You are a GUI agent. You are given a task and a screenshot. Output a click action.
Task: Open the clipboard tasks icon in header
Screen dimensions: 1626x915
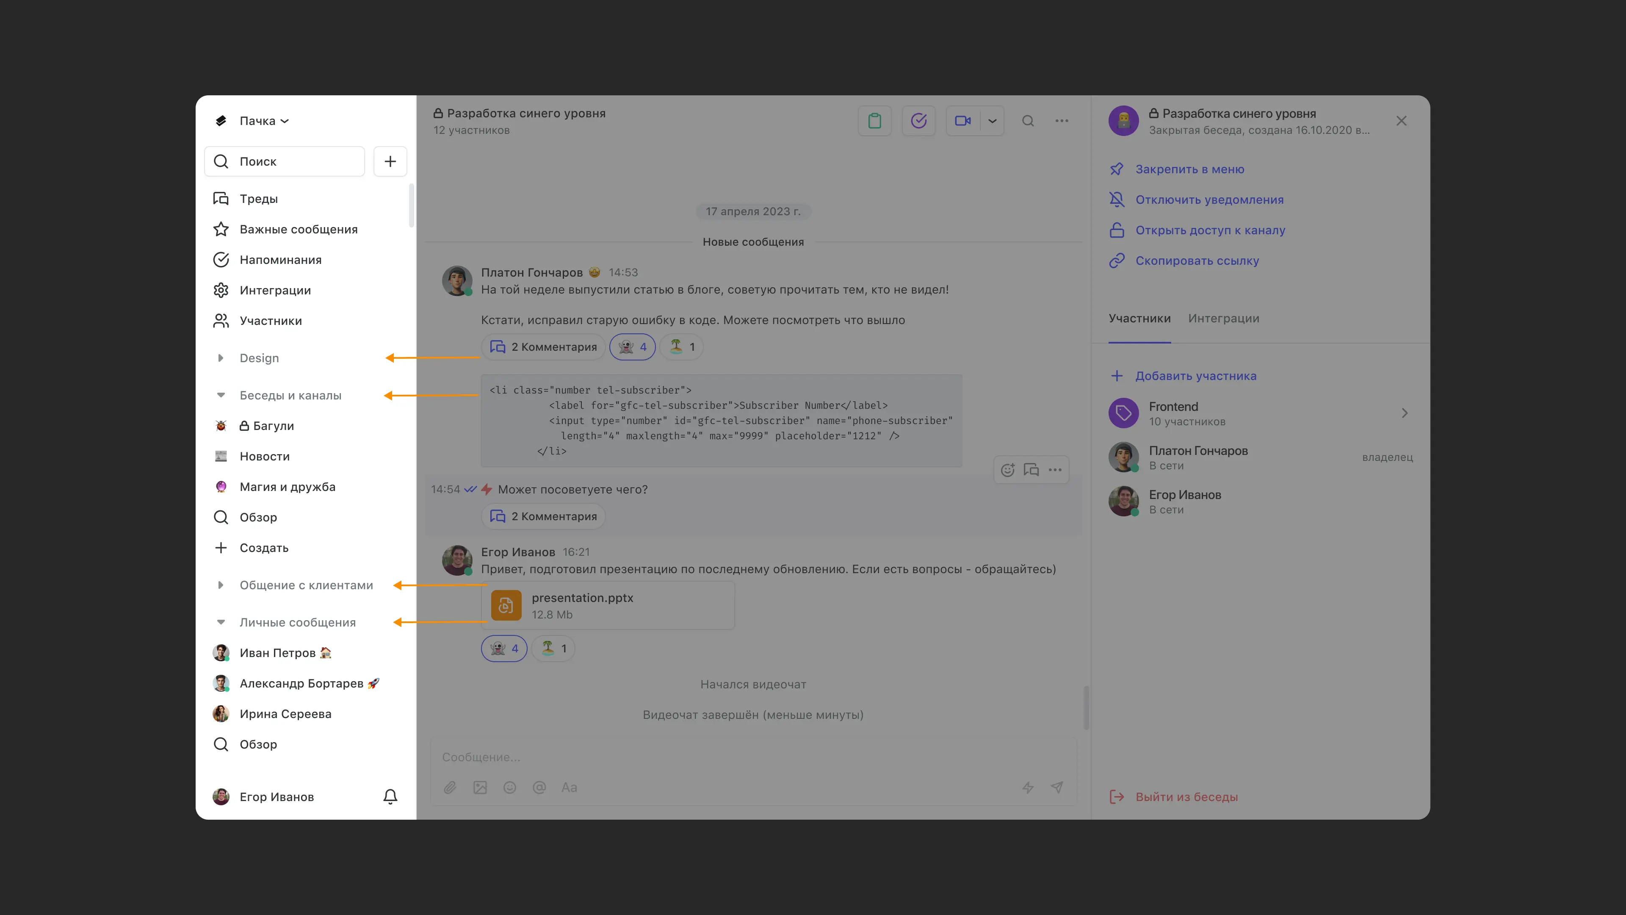(874, 121)
